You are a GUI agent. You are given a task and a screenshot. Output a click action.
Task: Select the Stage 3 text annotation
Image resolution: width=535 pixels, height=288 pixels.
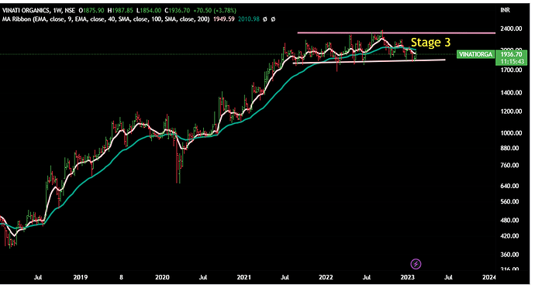coord(430,43)
